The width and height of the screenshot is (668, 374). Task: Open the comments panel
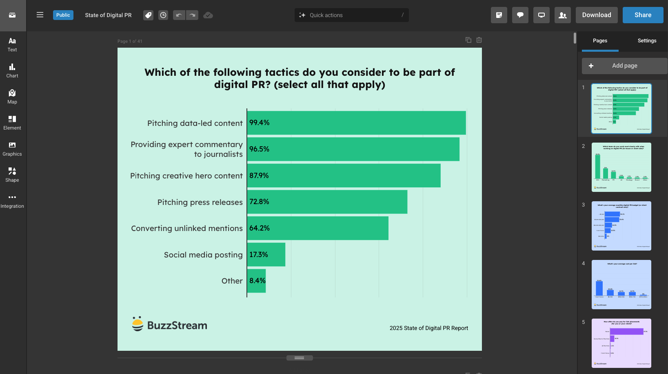coord(520,15)
